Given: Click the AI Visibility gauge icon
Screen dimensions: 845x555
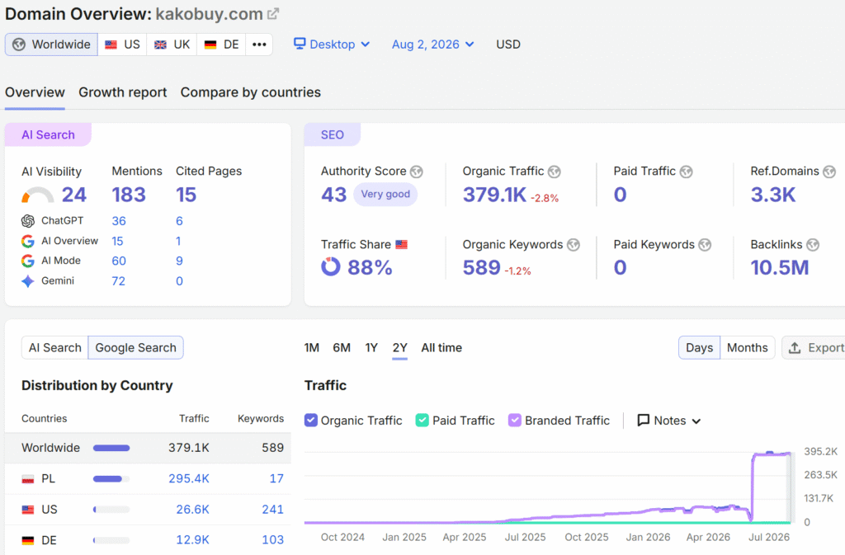Looking at the screenshot, I should [38, 195].
